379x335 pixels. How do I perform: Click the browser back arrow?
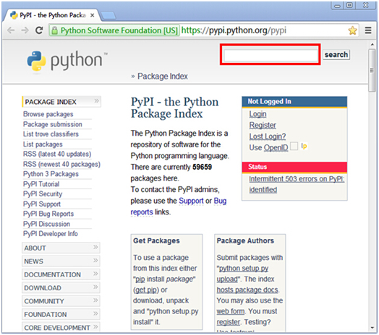(x=11, y=30)
